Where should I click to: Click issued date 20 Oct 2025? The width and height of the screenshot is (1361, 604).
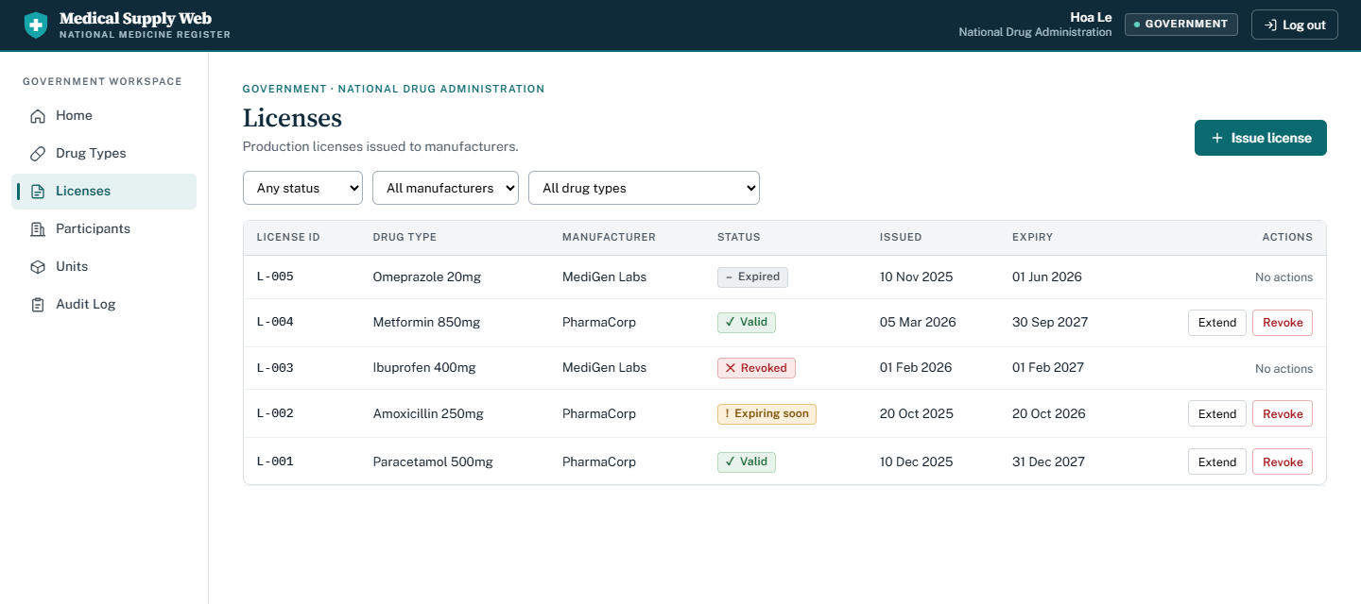click(x=917, y=413)
